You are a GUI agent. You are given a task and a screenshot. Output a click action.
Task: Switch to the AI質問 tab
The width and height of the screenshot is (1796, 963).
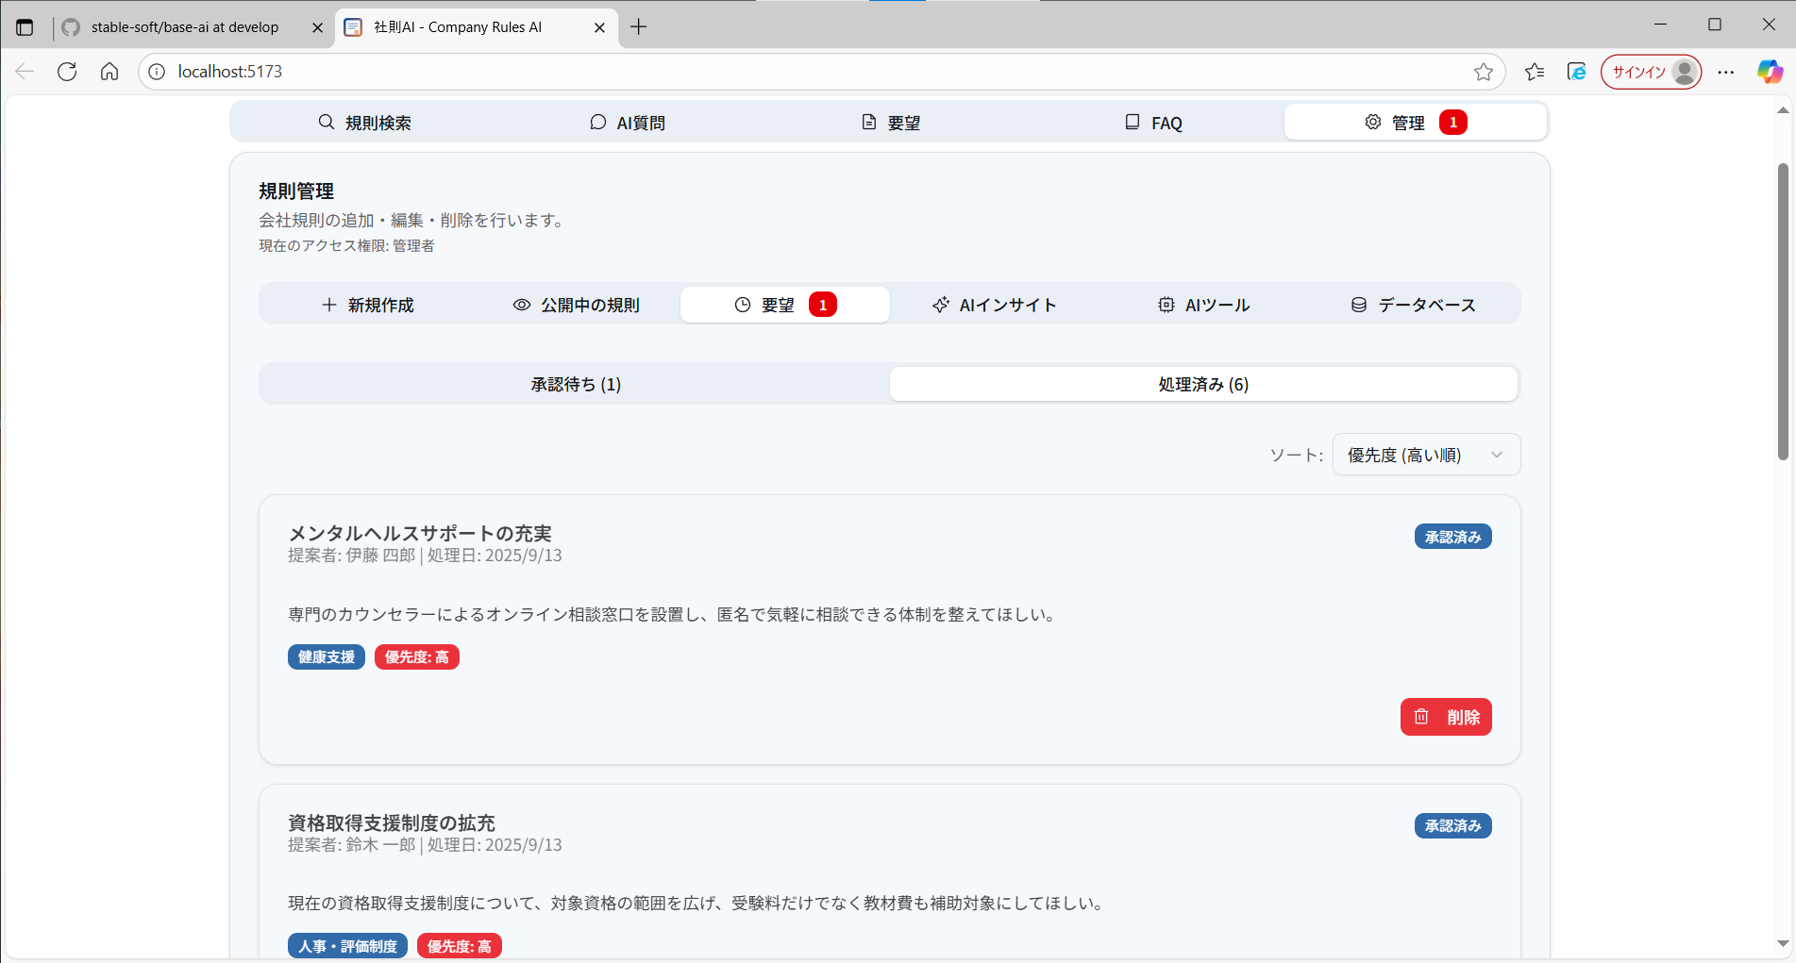(628, 123)
